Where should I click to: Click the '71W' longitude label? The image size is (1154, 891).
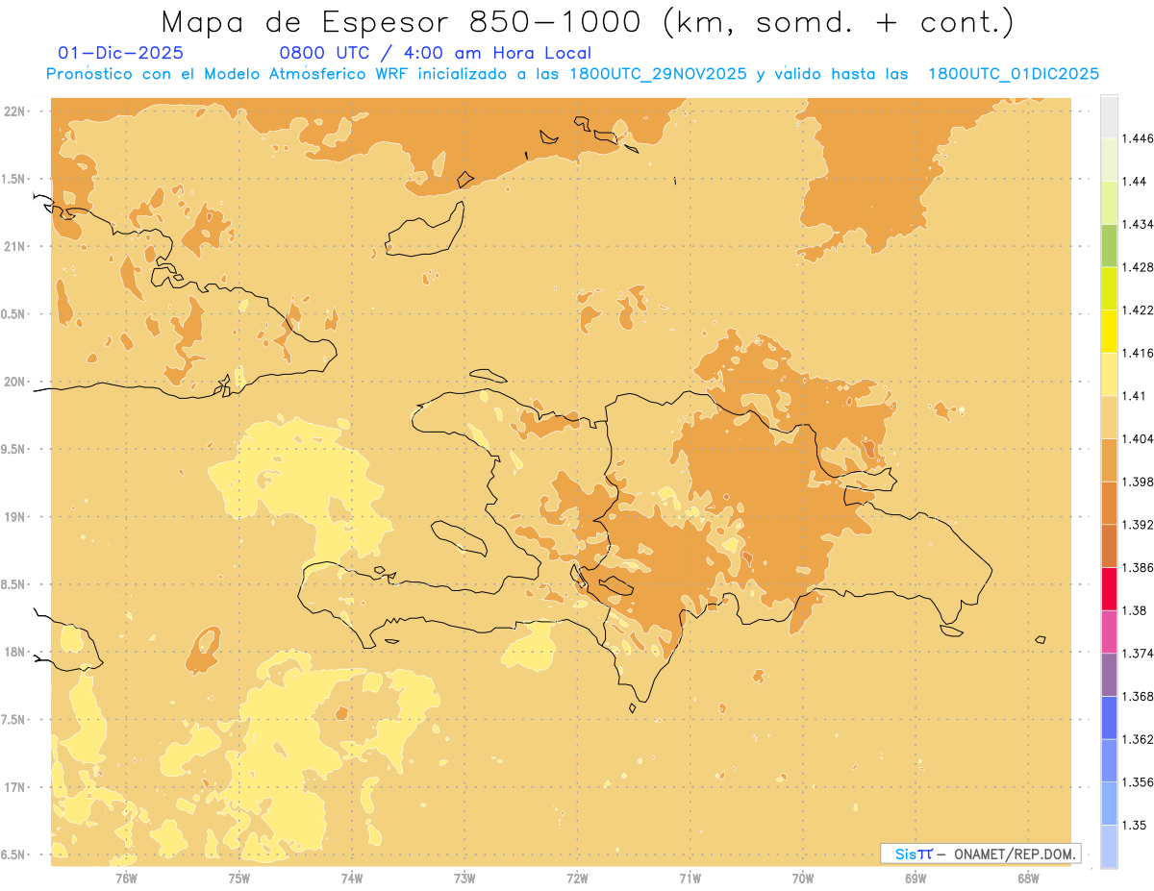(690, 878)
